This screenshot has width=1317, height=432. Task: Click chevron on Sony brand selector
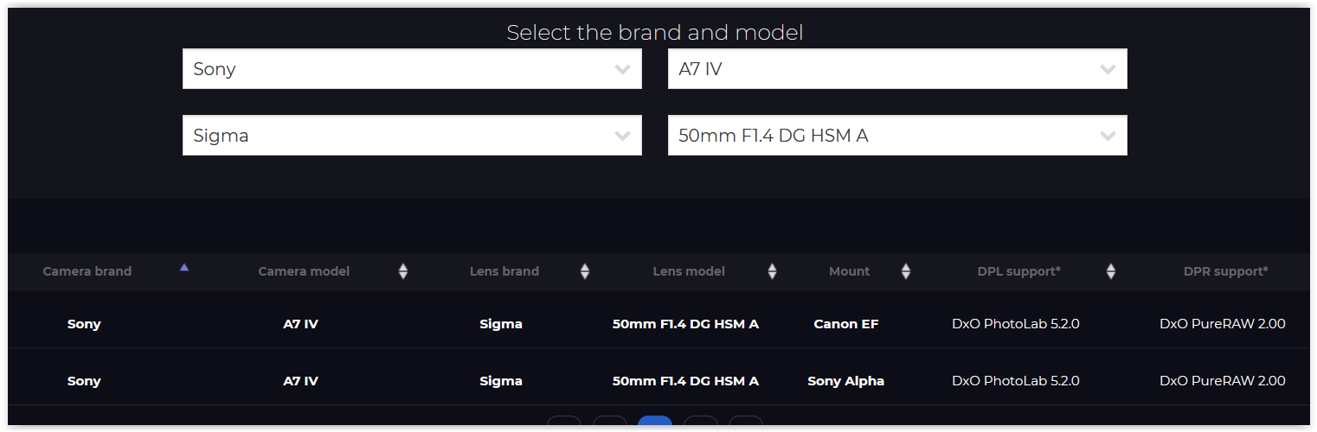point(622,69)
